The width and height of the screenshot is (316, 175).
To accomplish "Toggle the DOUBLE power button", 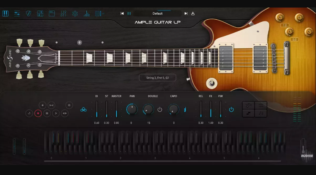I will (x=160, y=110).
